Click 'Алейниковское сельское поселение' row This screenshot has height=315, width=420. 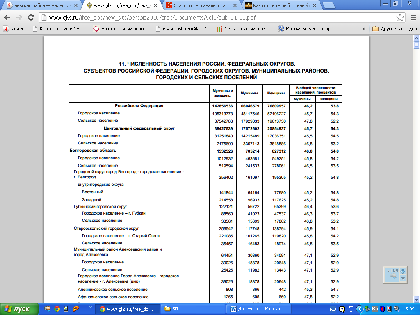pos(113,290)
